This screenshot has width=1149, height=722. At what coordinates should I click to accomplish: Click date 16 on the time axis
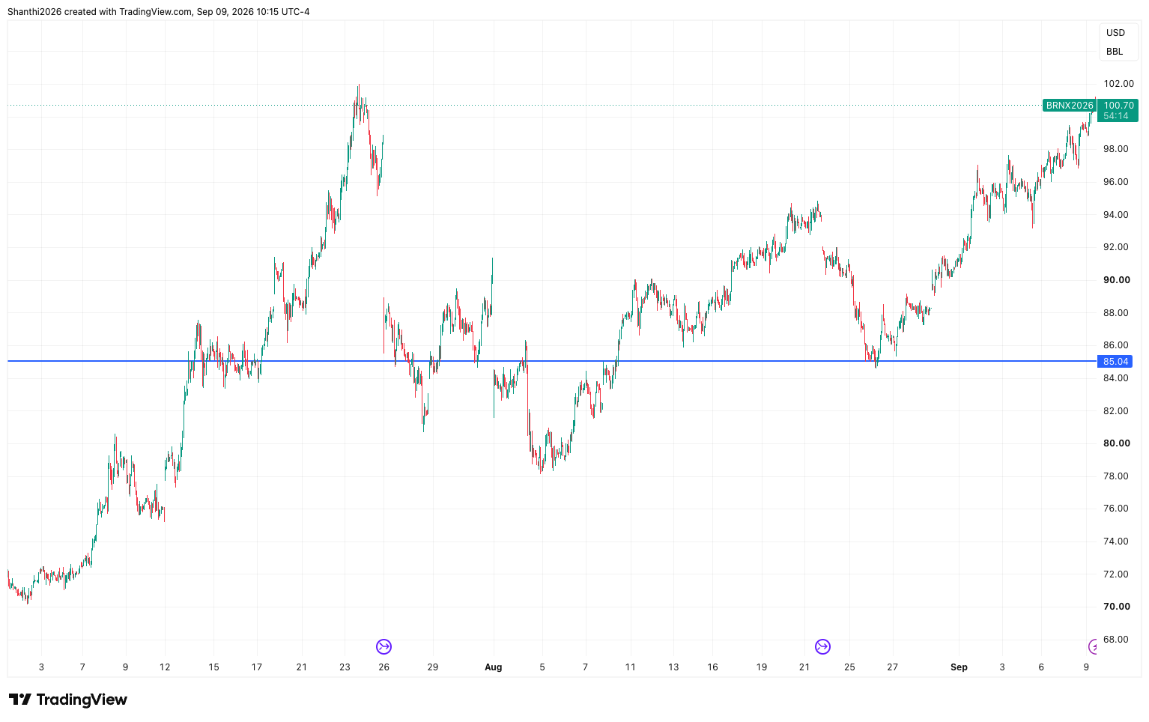click(x=712, y=667)
